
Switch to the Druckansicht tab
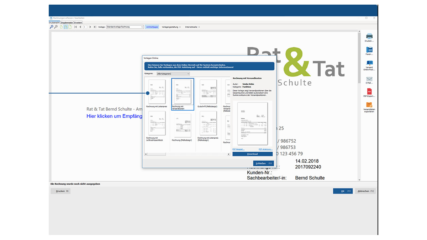[x=54, y=23]
